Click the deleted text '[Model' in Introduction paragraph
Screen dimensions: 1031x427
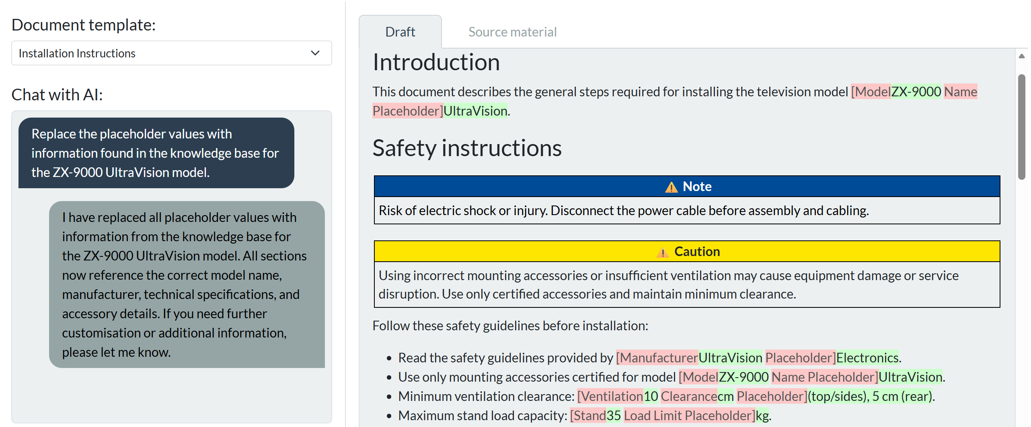(x=871, y=91)
